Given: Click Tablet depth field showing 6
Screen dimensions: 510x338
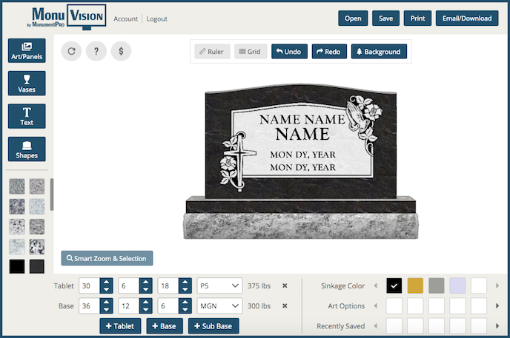Looking at the screenshot, I should [128, 285].
